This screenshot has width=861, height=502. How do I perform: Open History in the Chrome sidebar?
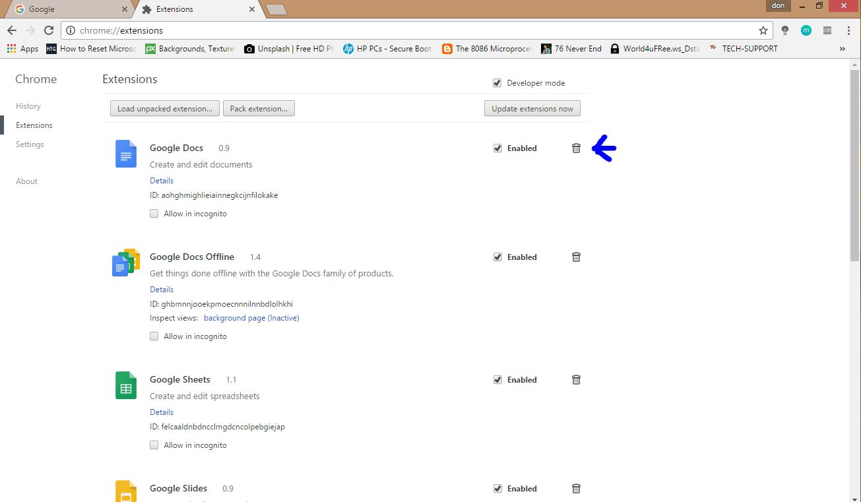(28, 106)
